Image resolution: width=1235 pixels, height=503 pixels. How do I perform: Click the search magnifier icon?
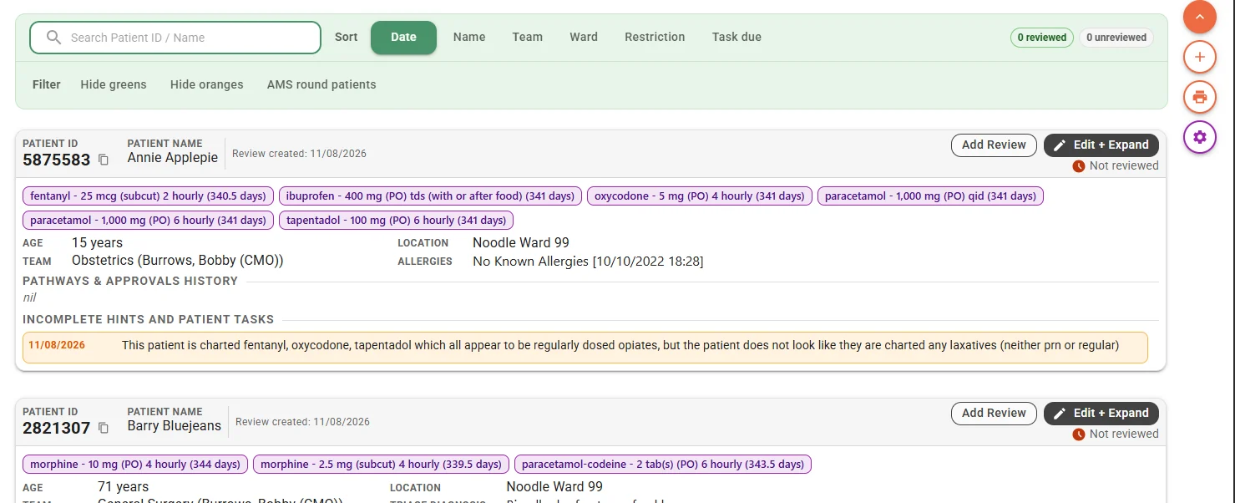coord(54,38)
